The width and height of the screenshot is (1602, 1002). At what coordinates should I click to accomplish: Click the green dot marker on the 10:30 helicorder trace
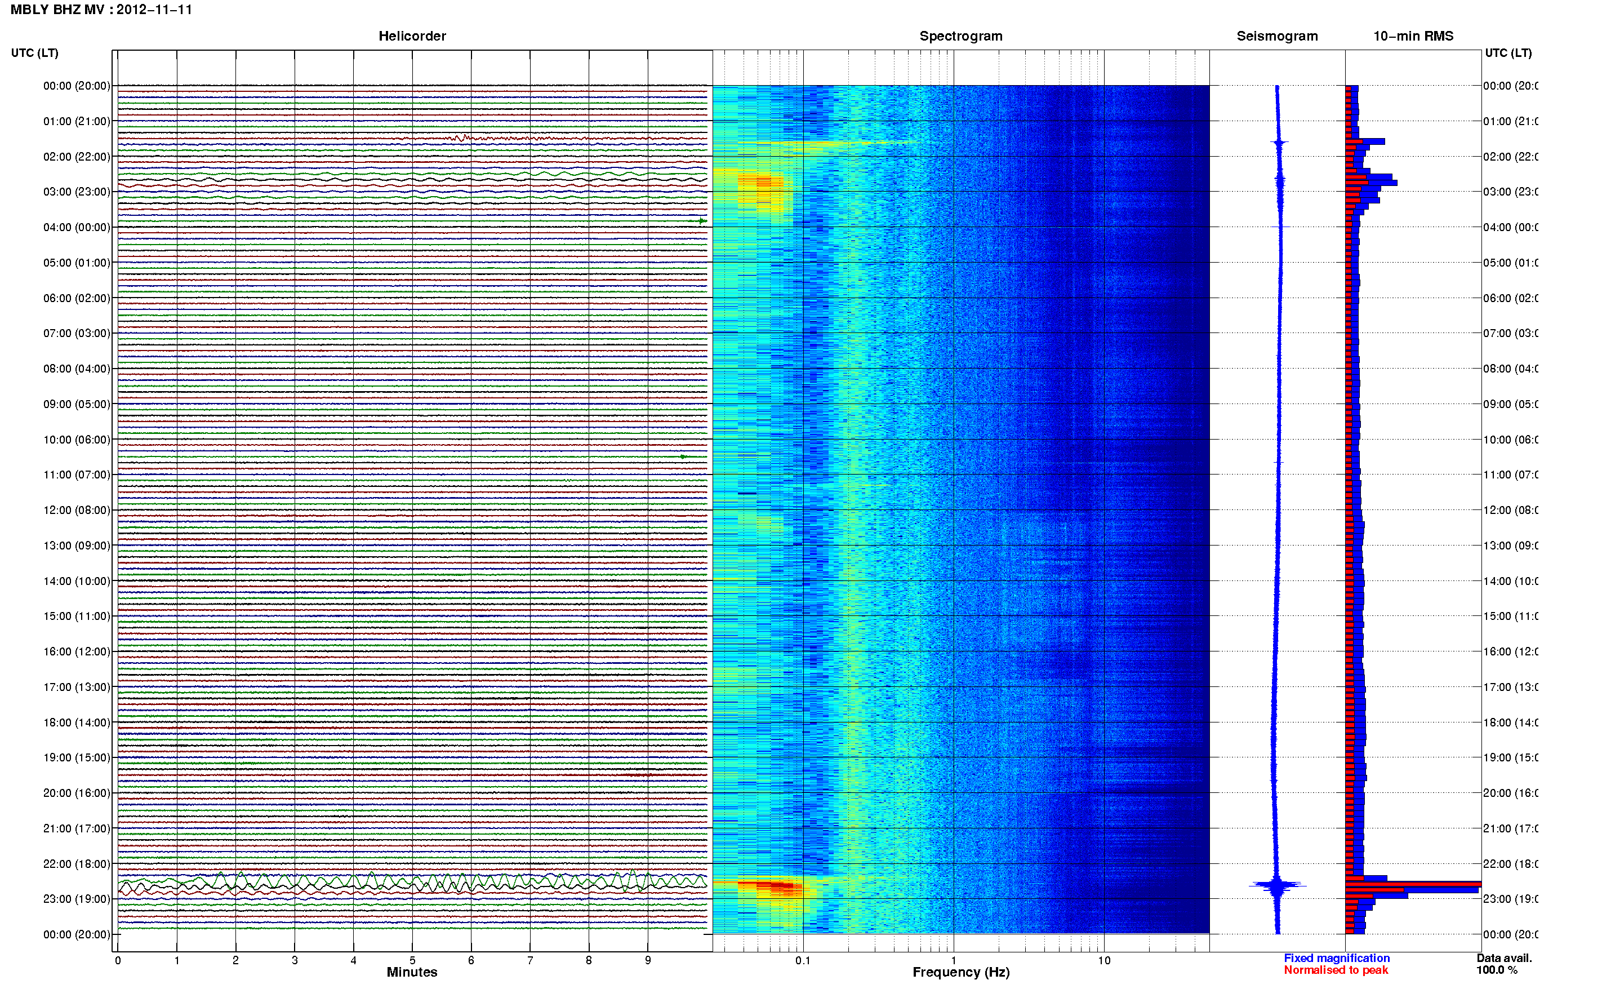click(683, 456)
